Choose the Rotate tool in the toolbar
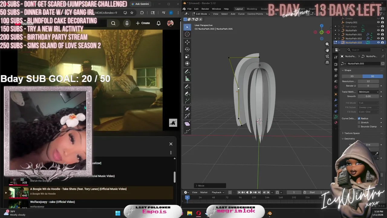The width and height of the screenshot is (387, 218). pos(187,49)
